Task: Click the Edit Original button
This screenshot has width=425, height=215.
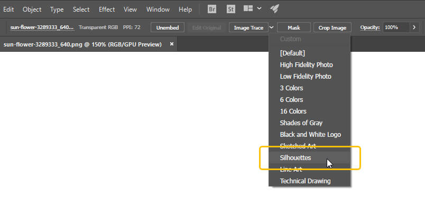Action: pyautogui.click(x=207, y=27)
